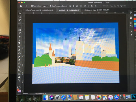136x102 pixels.
Task: Click the background pink color swatch
Action: 20,91
